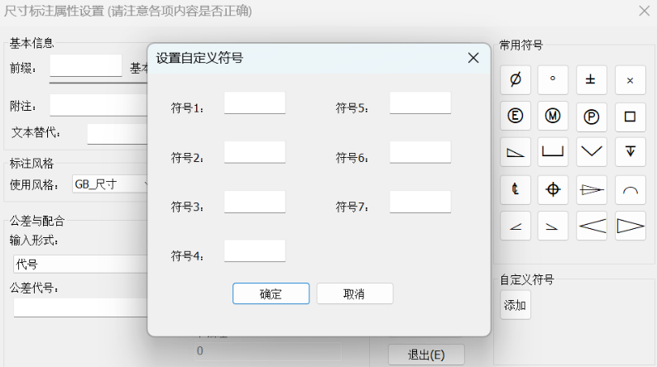Screen dimensions: 657x367
Task: Insert the counterbore symbol
Action: pos(553,152)
